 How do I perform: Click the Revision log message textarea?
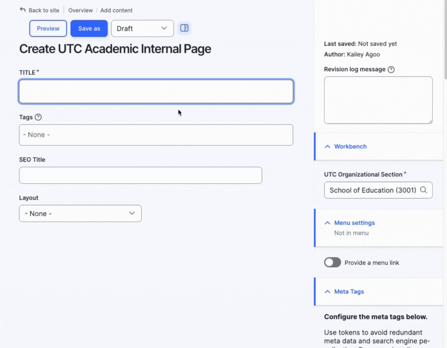378,100
